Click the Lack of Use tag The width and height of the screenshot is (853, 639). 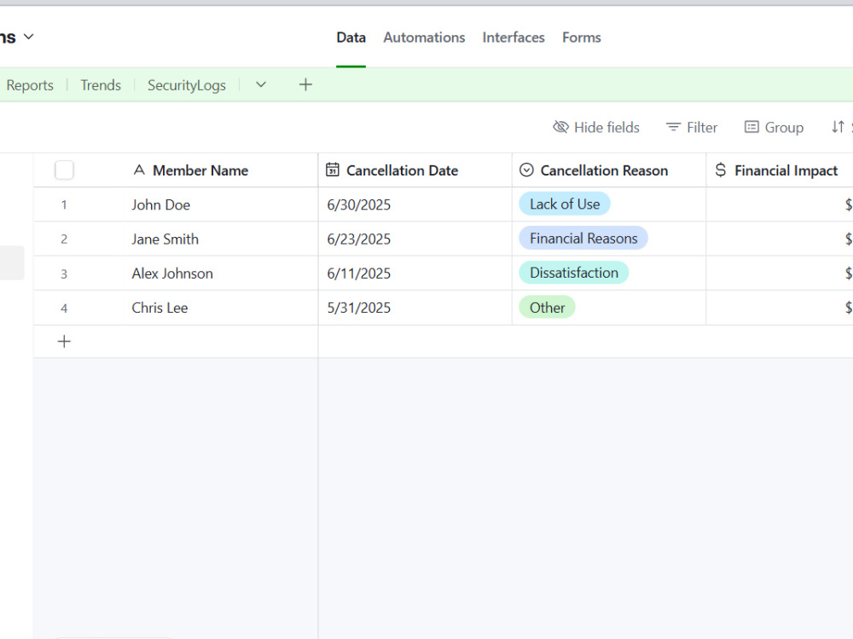pos(565,204)
